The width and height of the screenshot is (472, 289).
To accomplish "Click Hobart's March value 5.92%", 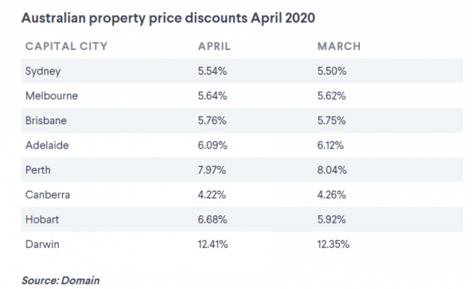I will pos(331,219).
